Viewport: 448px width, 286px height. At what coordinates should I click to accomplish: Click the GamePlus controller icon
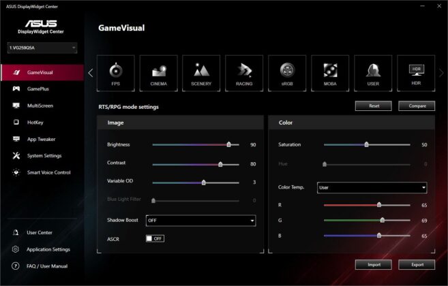click(x=16, y=89)
